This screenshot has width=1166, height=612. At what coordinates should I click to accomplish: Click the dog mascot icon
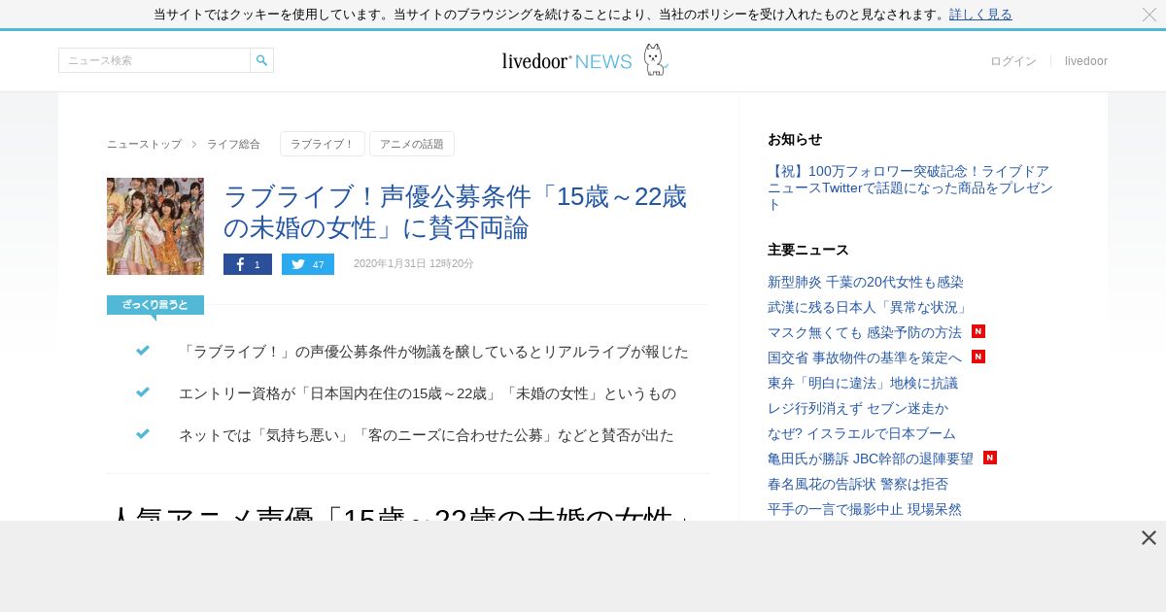(x=656, y=59)
